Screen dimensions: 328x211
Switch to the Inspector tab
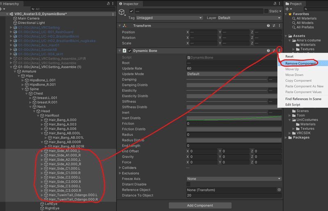point(129,4)
